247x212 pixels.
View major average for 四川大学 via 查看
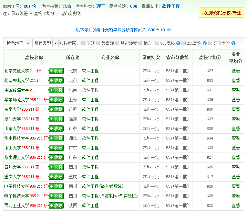tap(236, 167)
